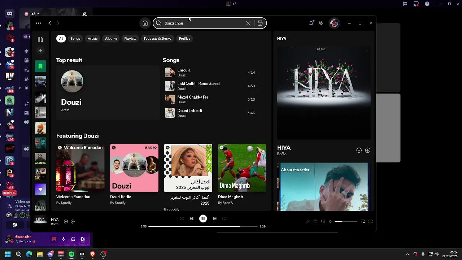The height and width of the screenshot is (260, 462).
Task: Open the Douzi Radio card
Action: point(134,175)
